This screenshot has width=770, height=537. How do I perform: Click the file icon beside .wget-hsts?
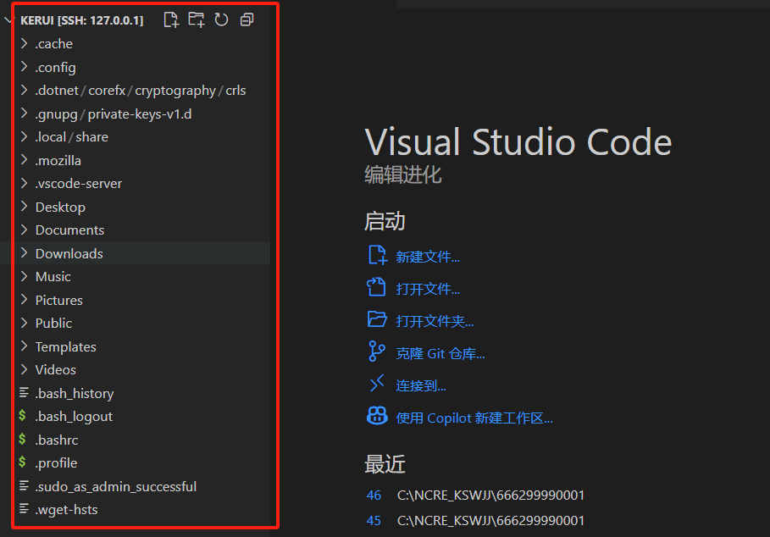(x=24, y=508)
